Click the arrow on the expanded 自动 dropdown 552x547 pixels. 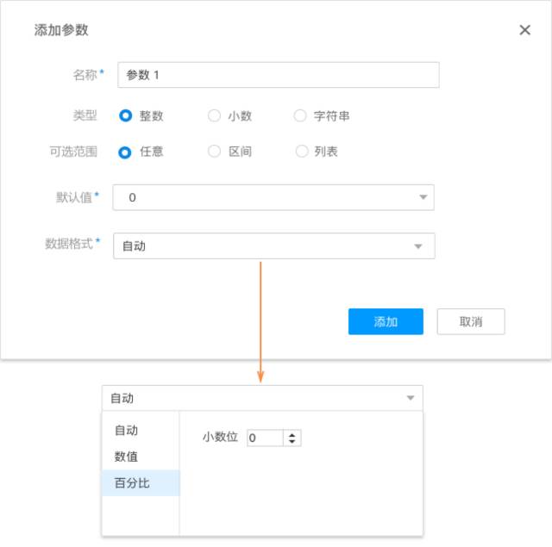(x=411, y=398)
